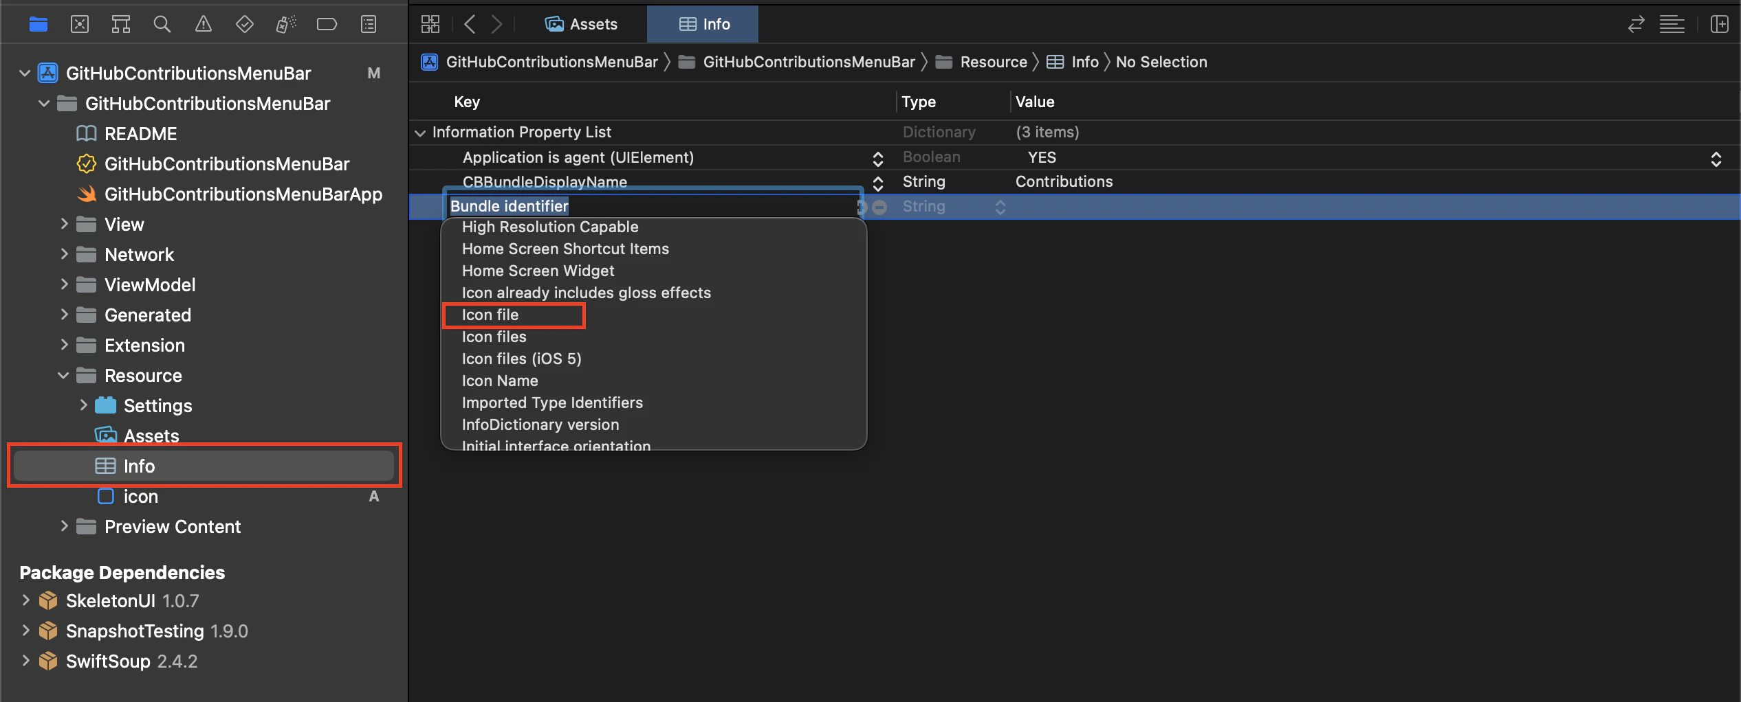The image size is (1741, 702).
Task: Open the Project navigator folder icon
Action: coord(39,25)
